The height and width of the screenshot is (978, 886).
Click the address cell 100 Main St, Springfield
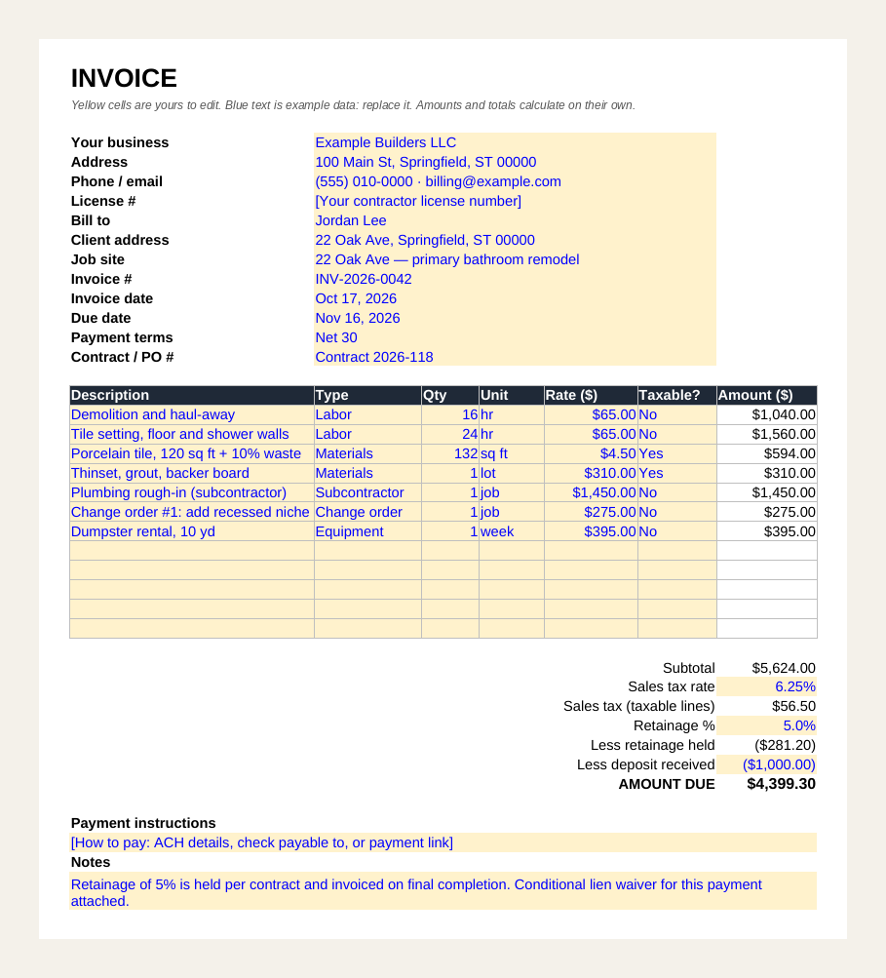(515, 162)
